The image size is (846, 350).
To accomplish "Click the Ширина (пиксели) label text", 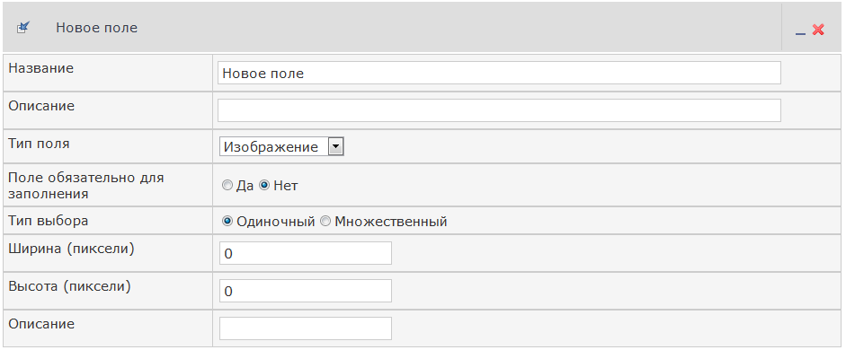I will point(71,249).
